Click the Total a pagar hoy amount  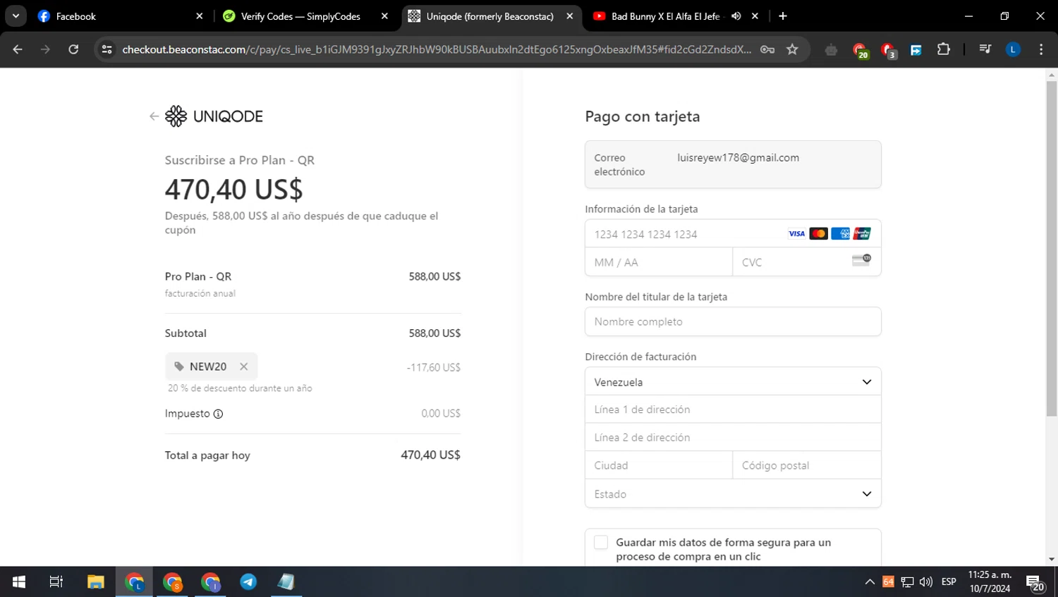[x=430, y=455]
